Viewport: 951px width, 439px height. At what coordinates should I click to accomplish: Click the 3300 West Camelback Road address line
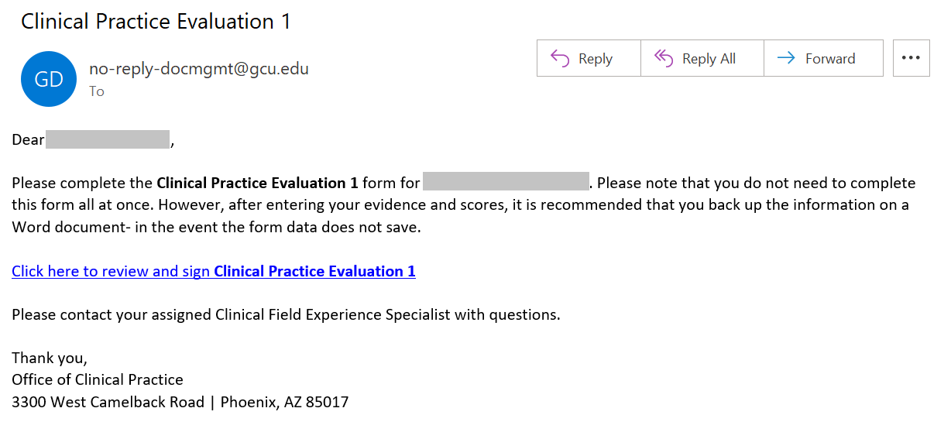point(180,402)
